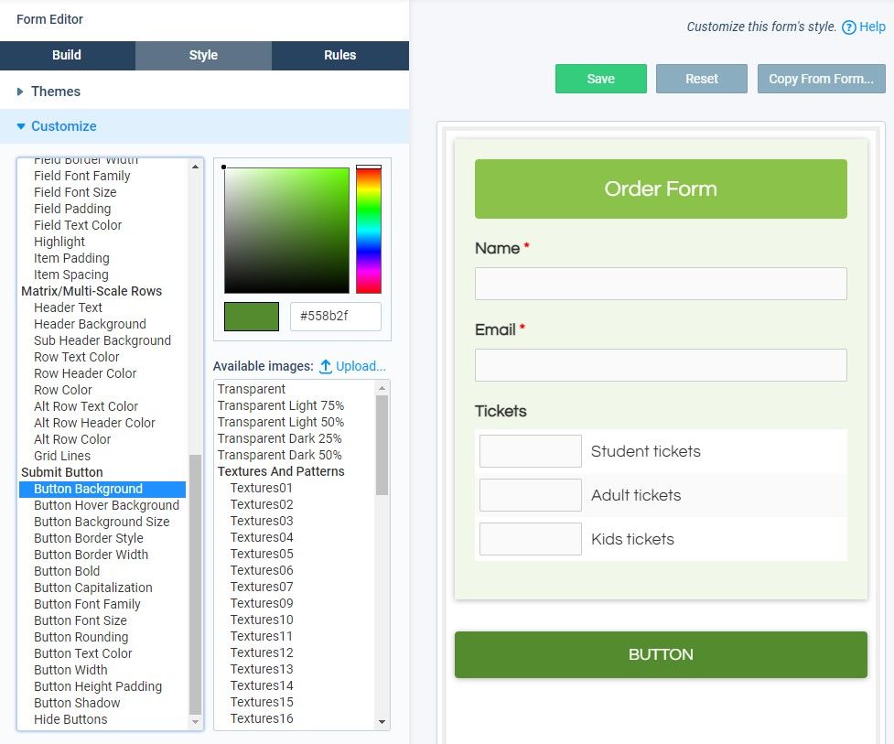Select Button Hover Background property

[x=106, y=506]
